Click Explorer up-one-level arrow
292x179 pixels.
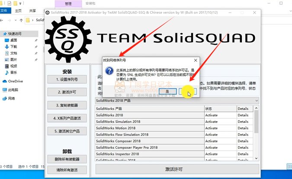pyautogui.click(x=21, y=20)
